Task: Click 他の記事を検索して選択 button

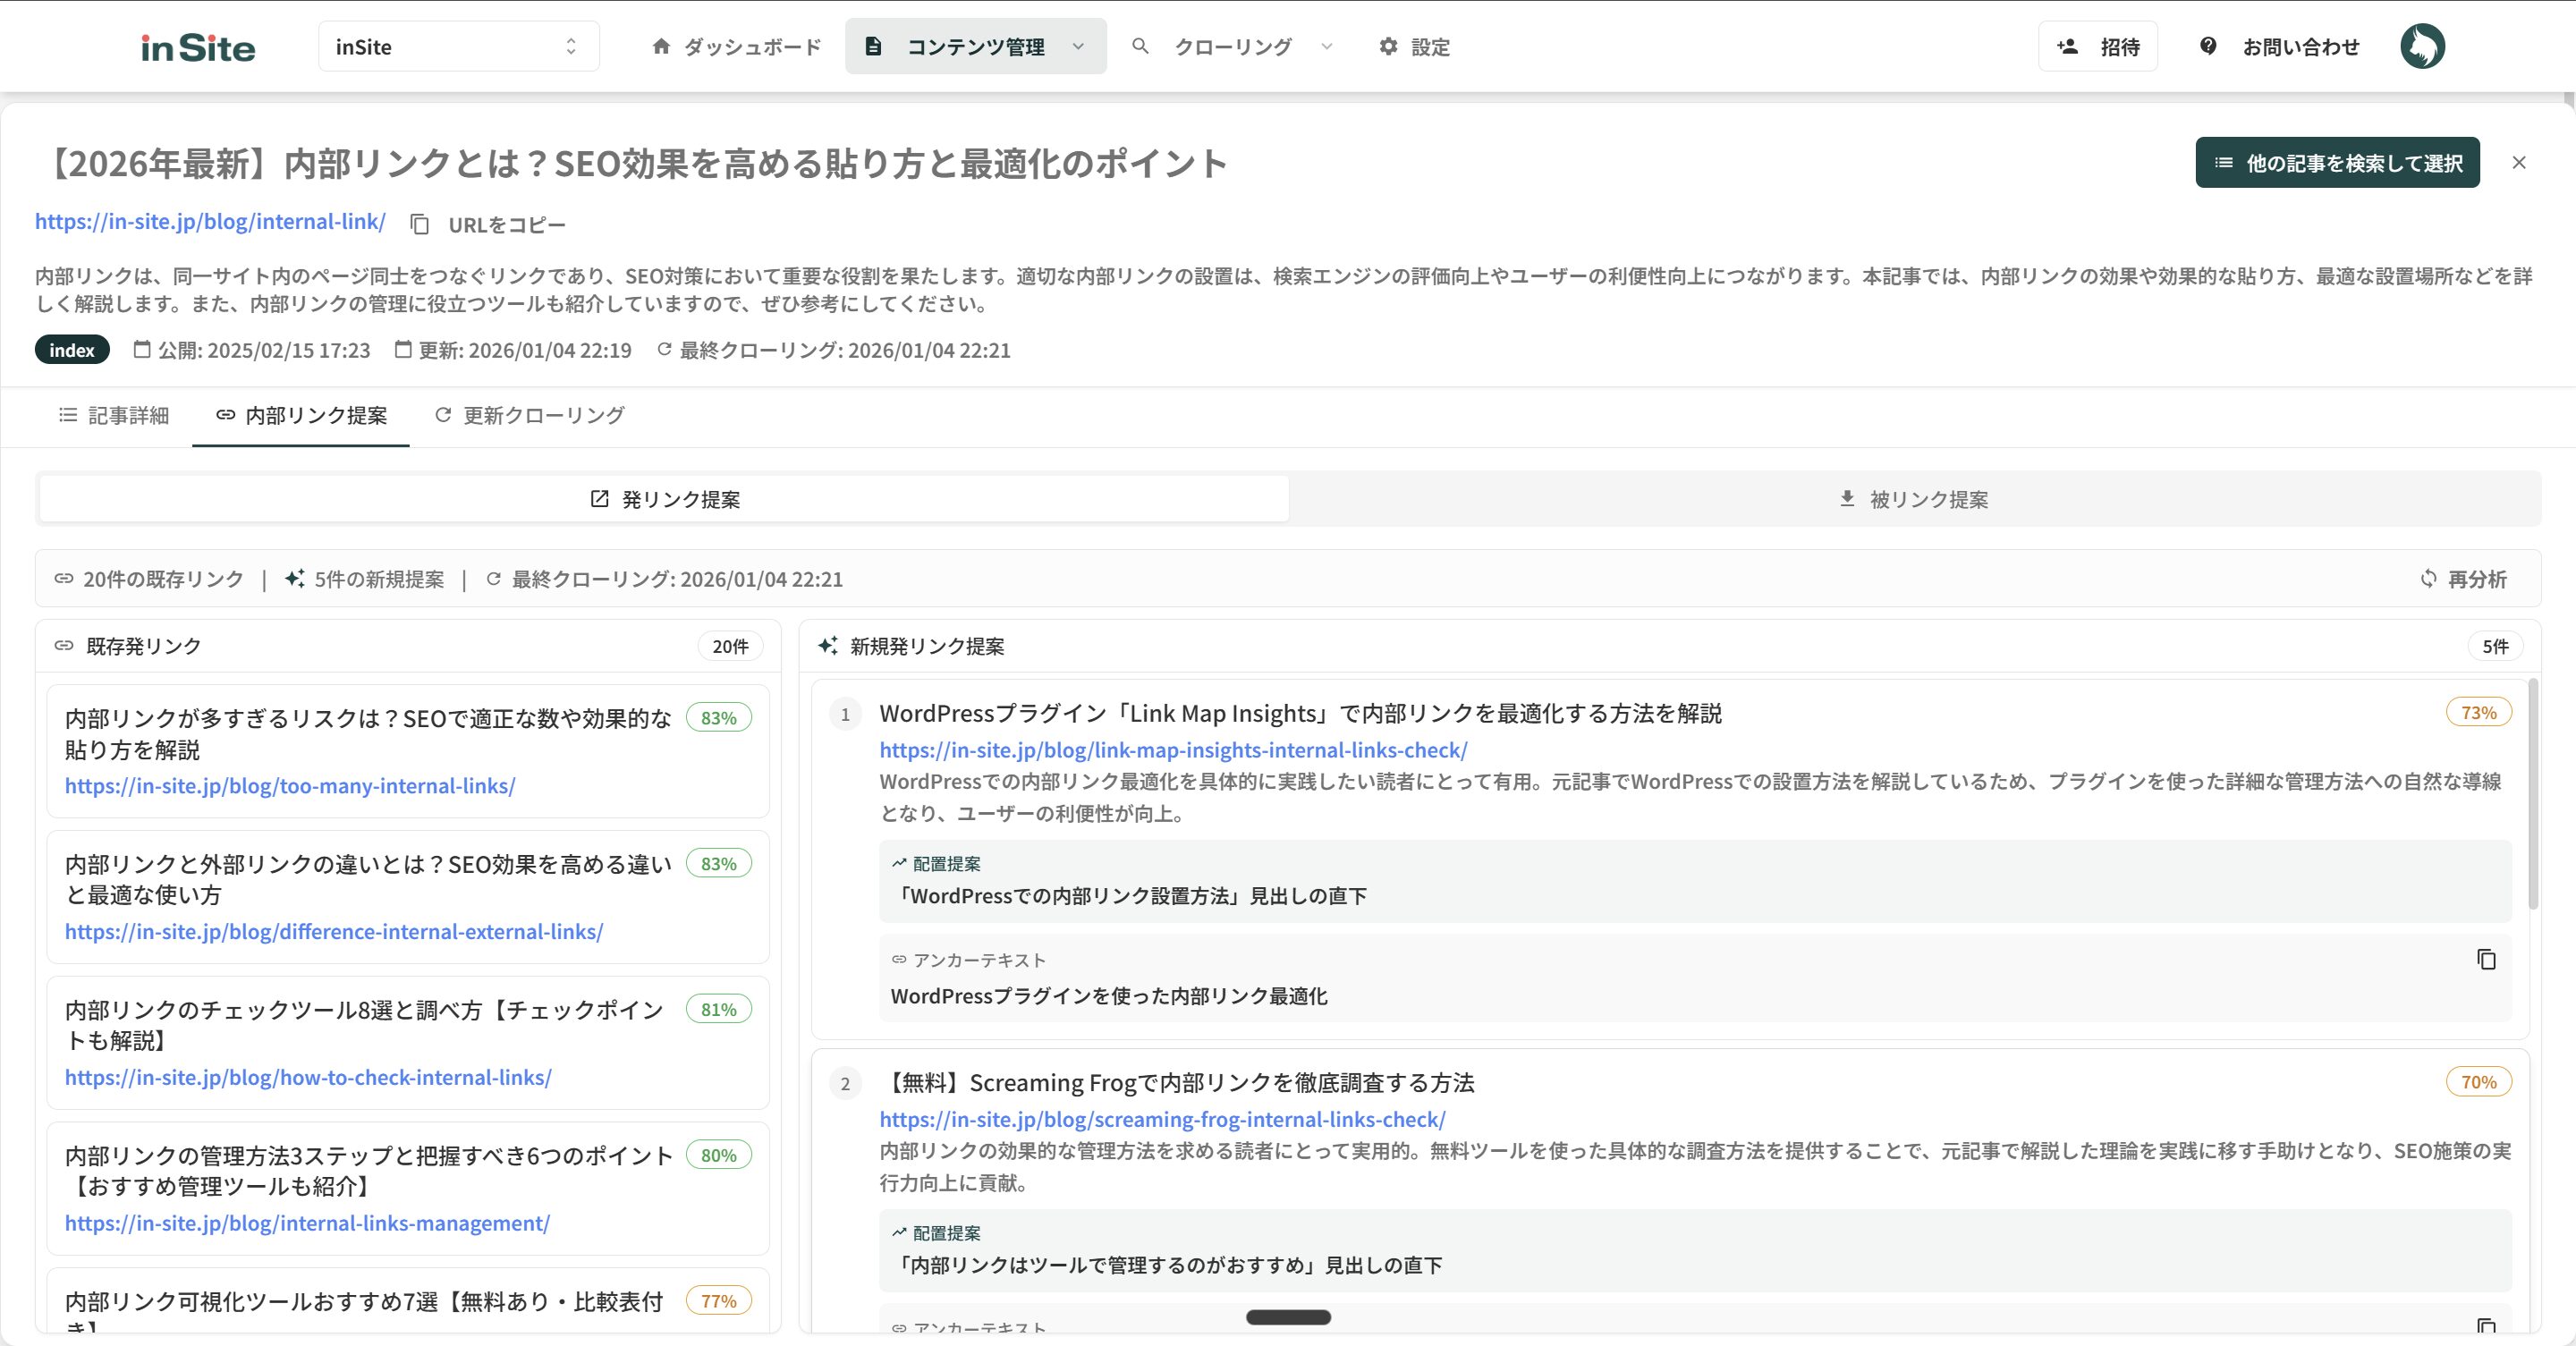Action: (2337, 162)
